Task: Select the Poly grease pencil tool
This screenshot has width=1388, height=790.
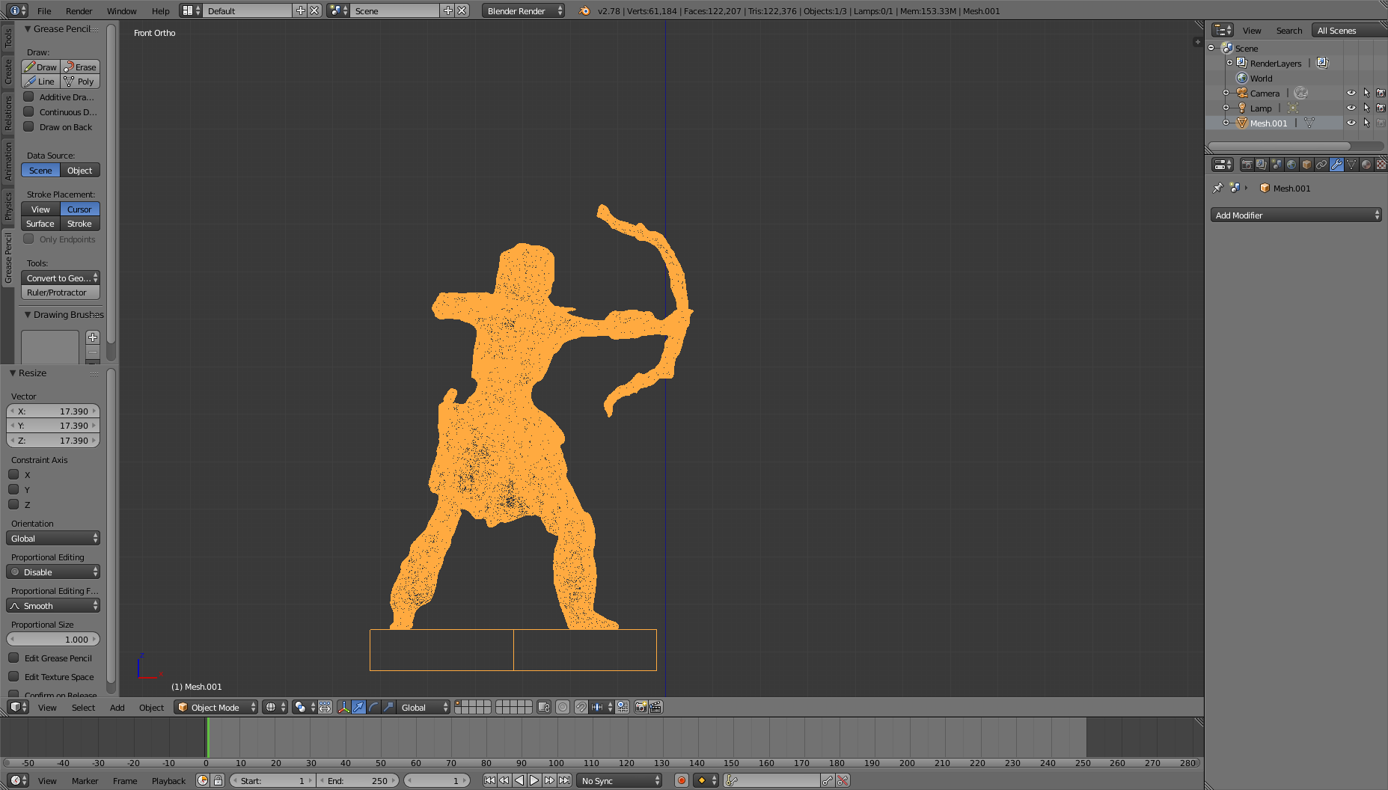Action: (x=80, y=81)
